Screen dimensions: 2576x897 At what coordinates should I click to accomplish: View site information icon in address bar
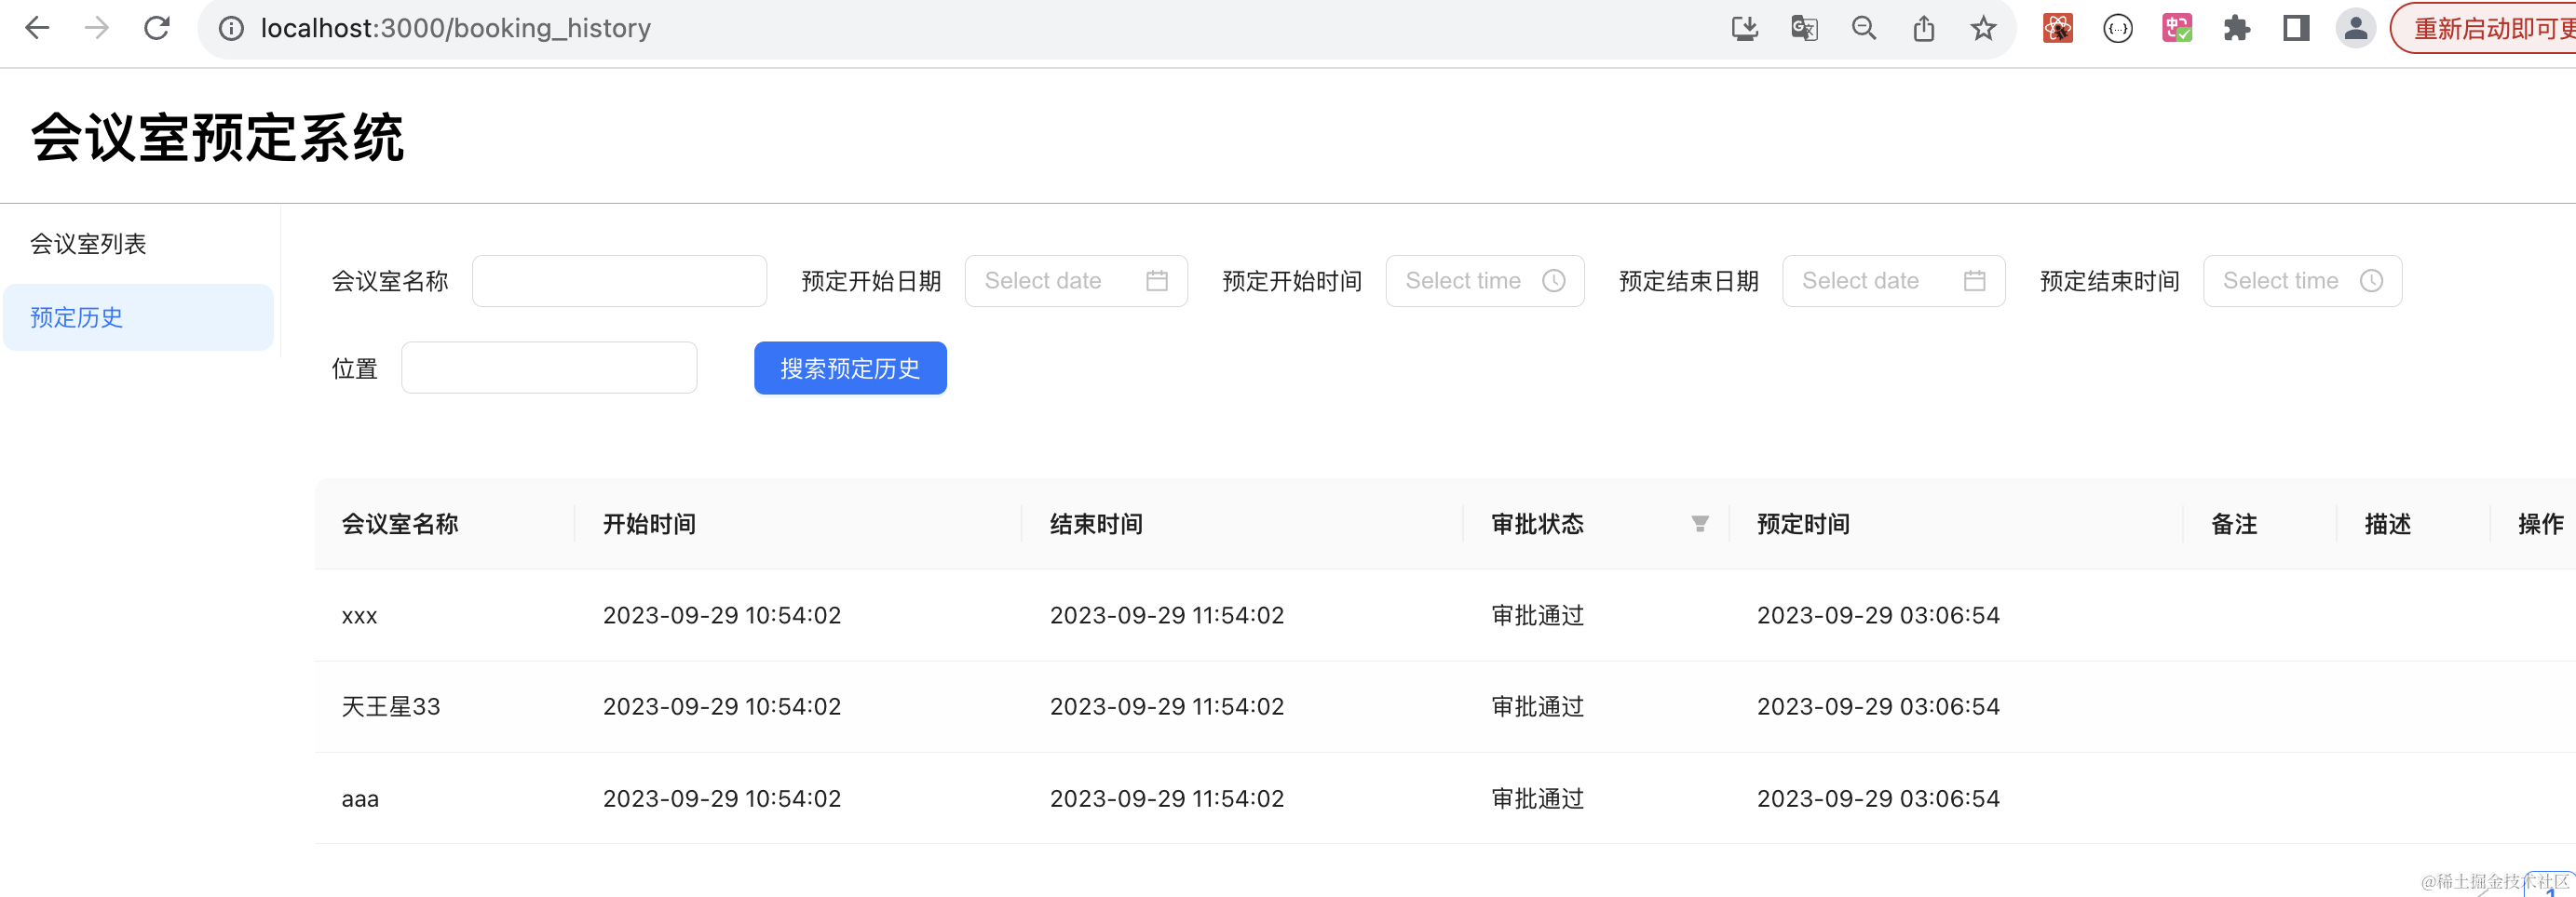231,28
